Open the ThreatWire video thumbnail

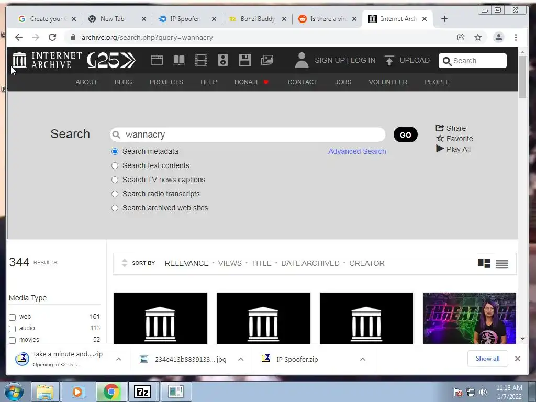click(x=470, y=318)
